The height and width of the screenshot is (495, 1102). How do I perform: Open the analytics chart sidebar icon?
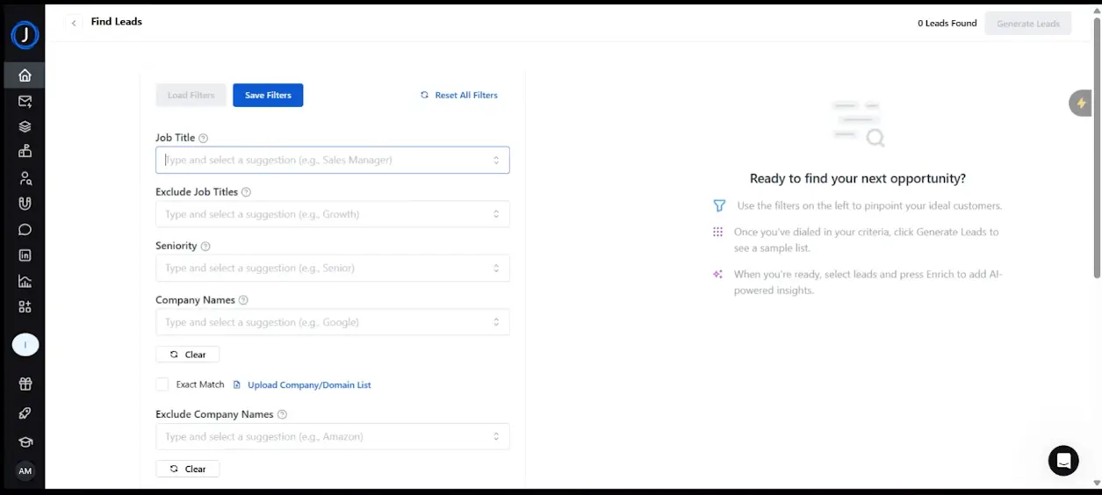tap(25, 281)
